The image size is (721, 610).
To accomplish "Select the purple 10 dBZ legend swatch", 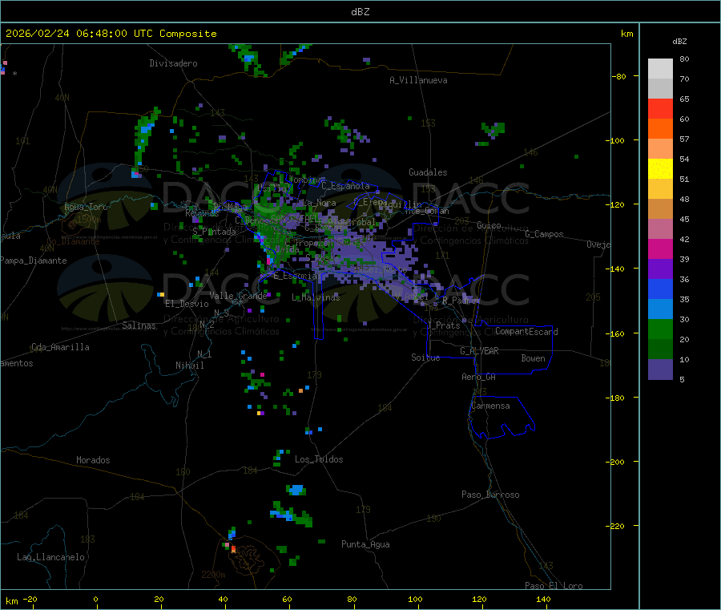I will pos(660,369).
